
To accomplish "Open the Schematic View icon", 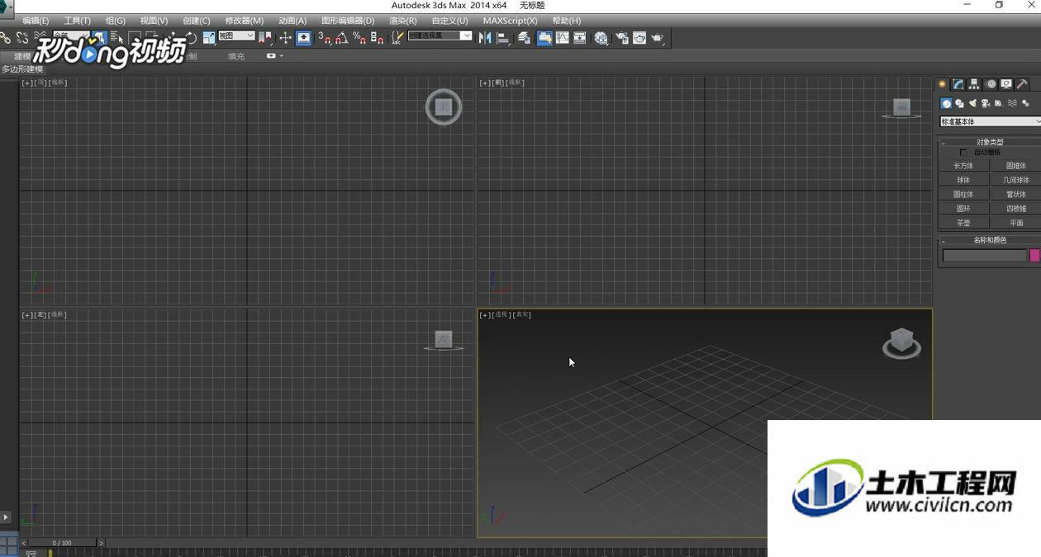I will pos(580,37).
